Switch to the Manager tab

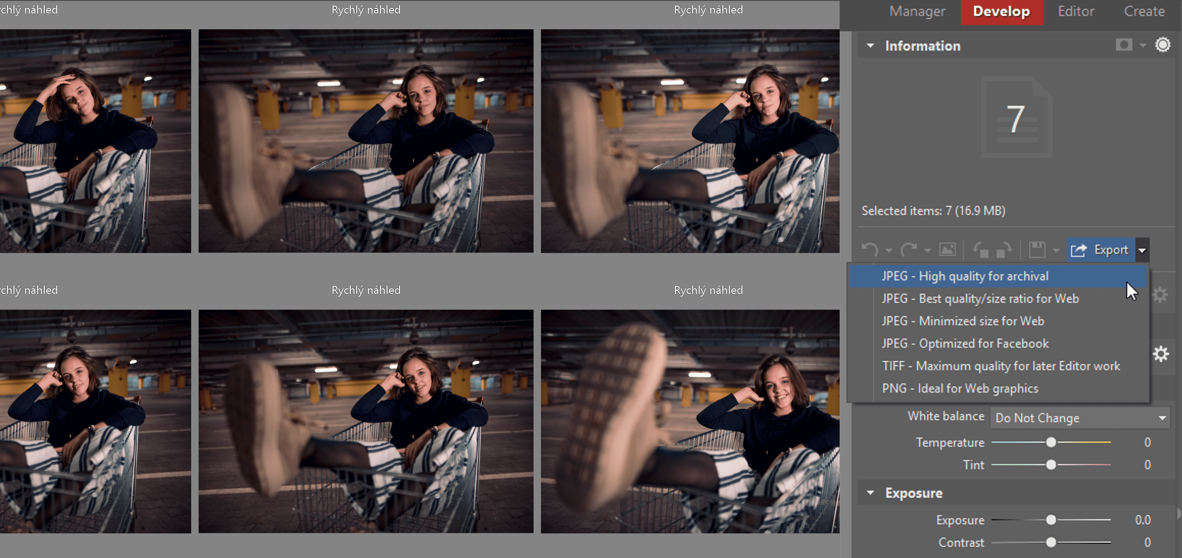pos(917,12)
